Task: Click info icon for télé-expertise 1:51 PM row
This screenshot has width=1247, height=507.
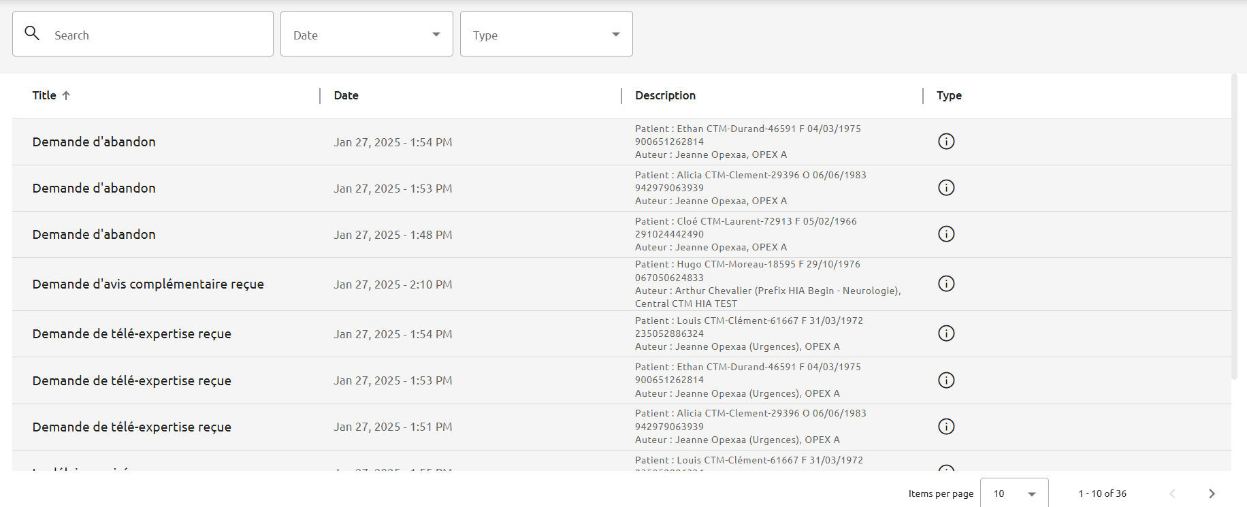Action: coord(946,427)
